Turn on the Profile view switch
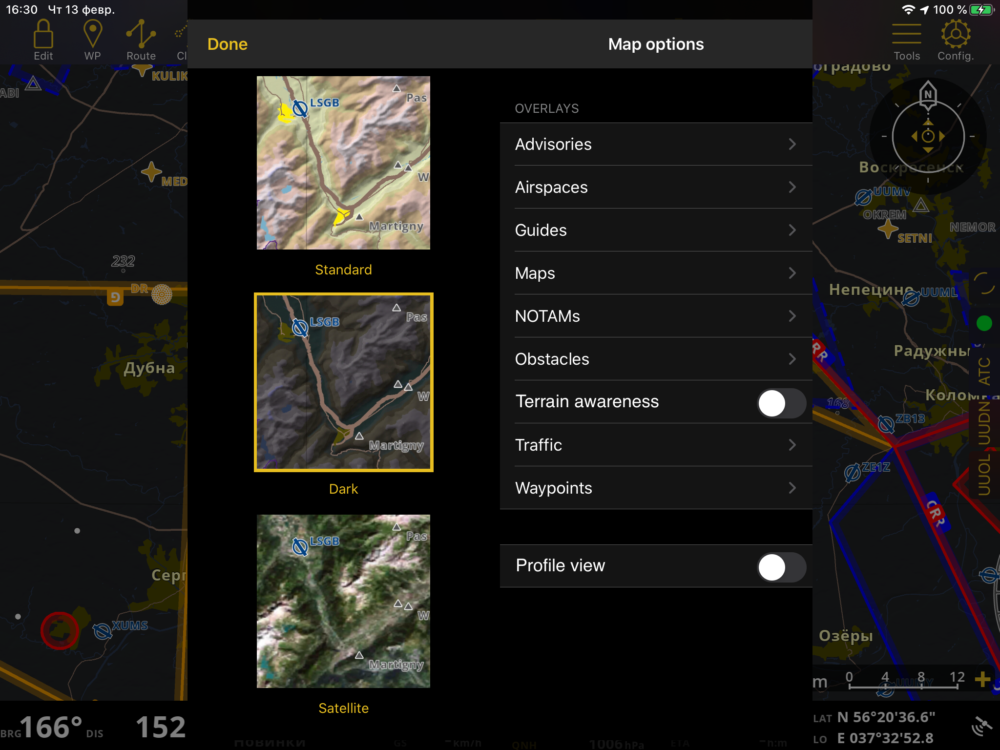The width and height of the screenshot is (1000, 750). (781, 567)
